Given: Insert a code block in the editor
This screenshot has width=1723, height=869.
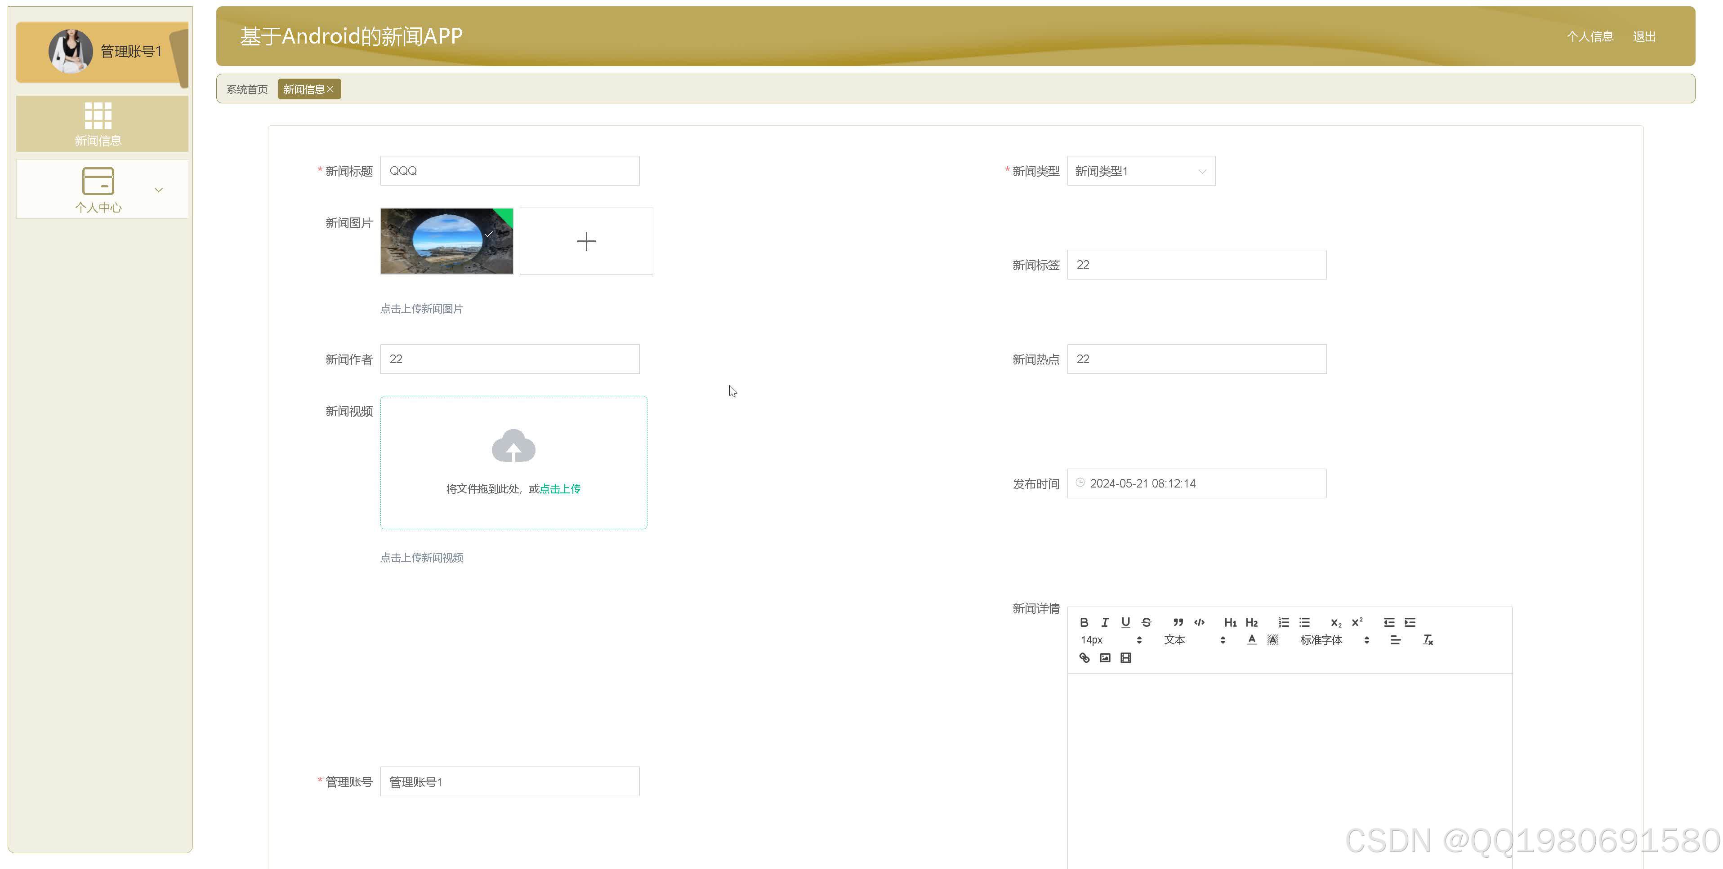Looking at the screenshot, I should (1199, 622).
